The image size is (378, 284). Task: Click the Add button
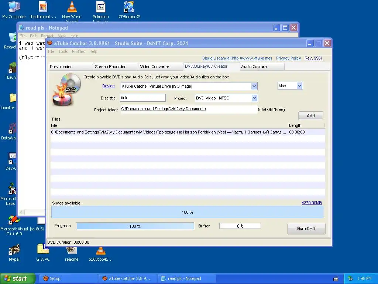point(311,116)
